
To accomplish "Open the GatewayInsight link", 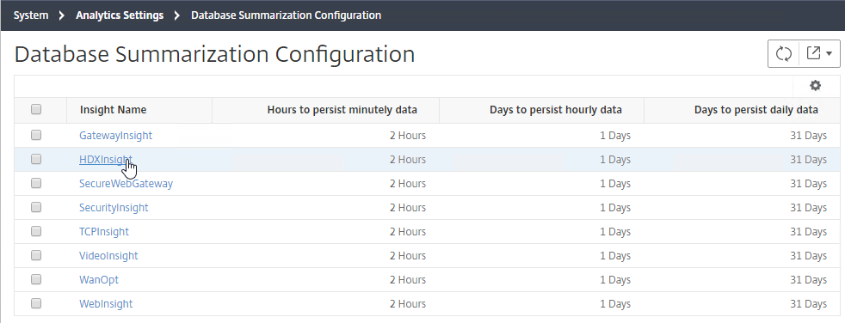I will pos(115,136).
